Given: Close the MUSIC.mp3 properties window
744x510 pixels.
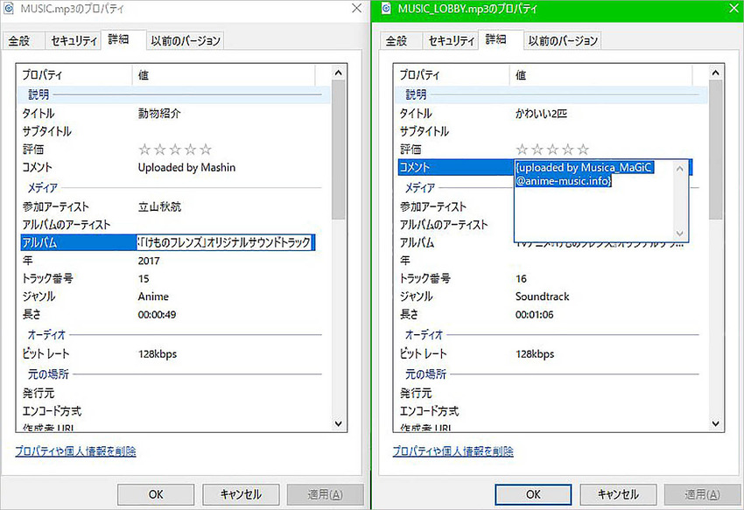Looking at the screenshot, I should [x=356, y=9].
